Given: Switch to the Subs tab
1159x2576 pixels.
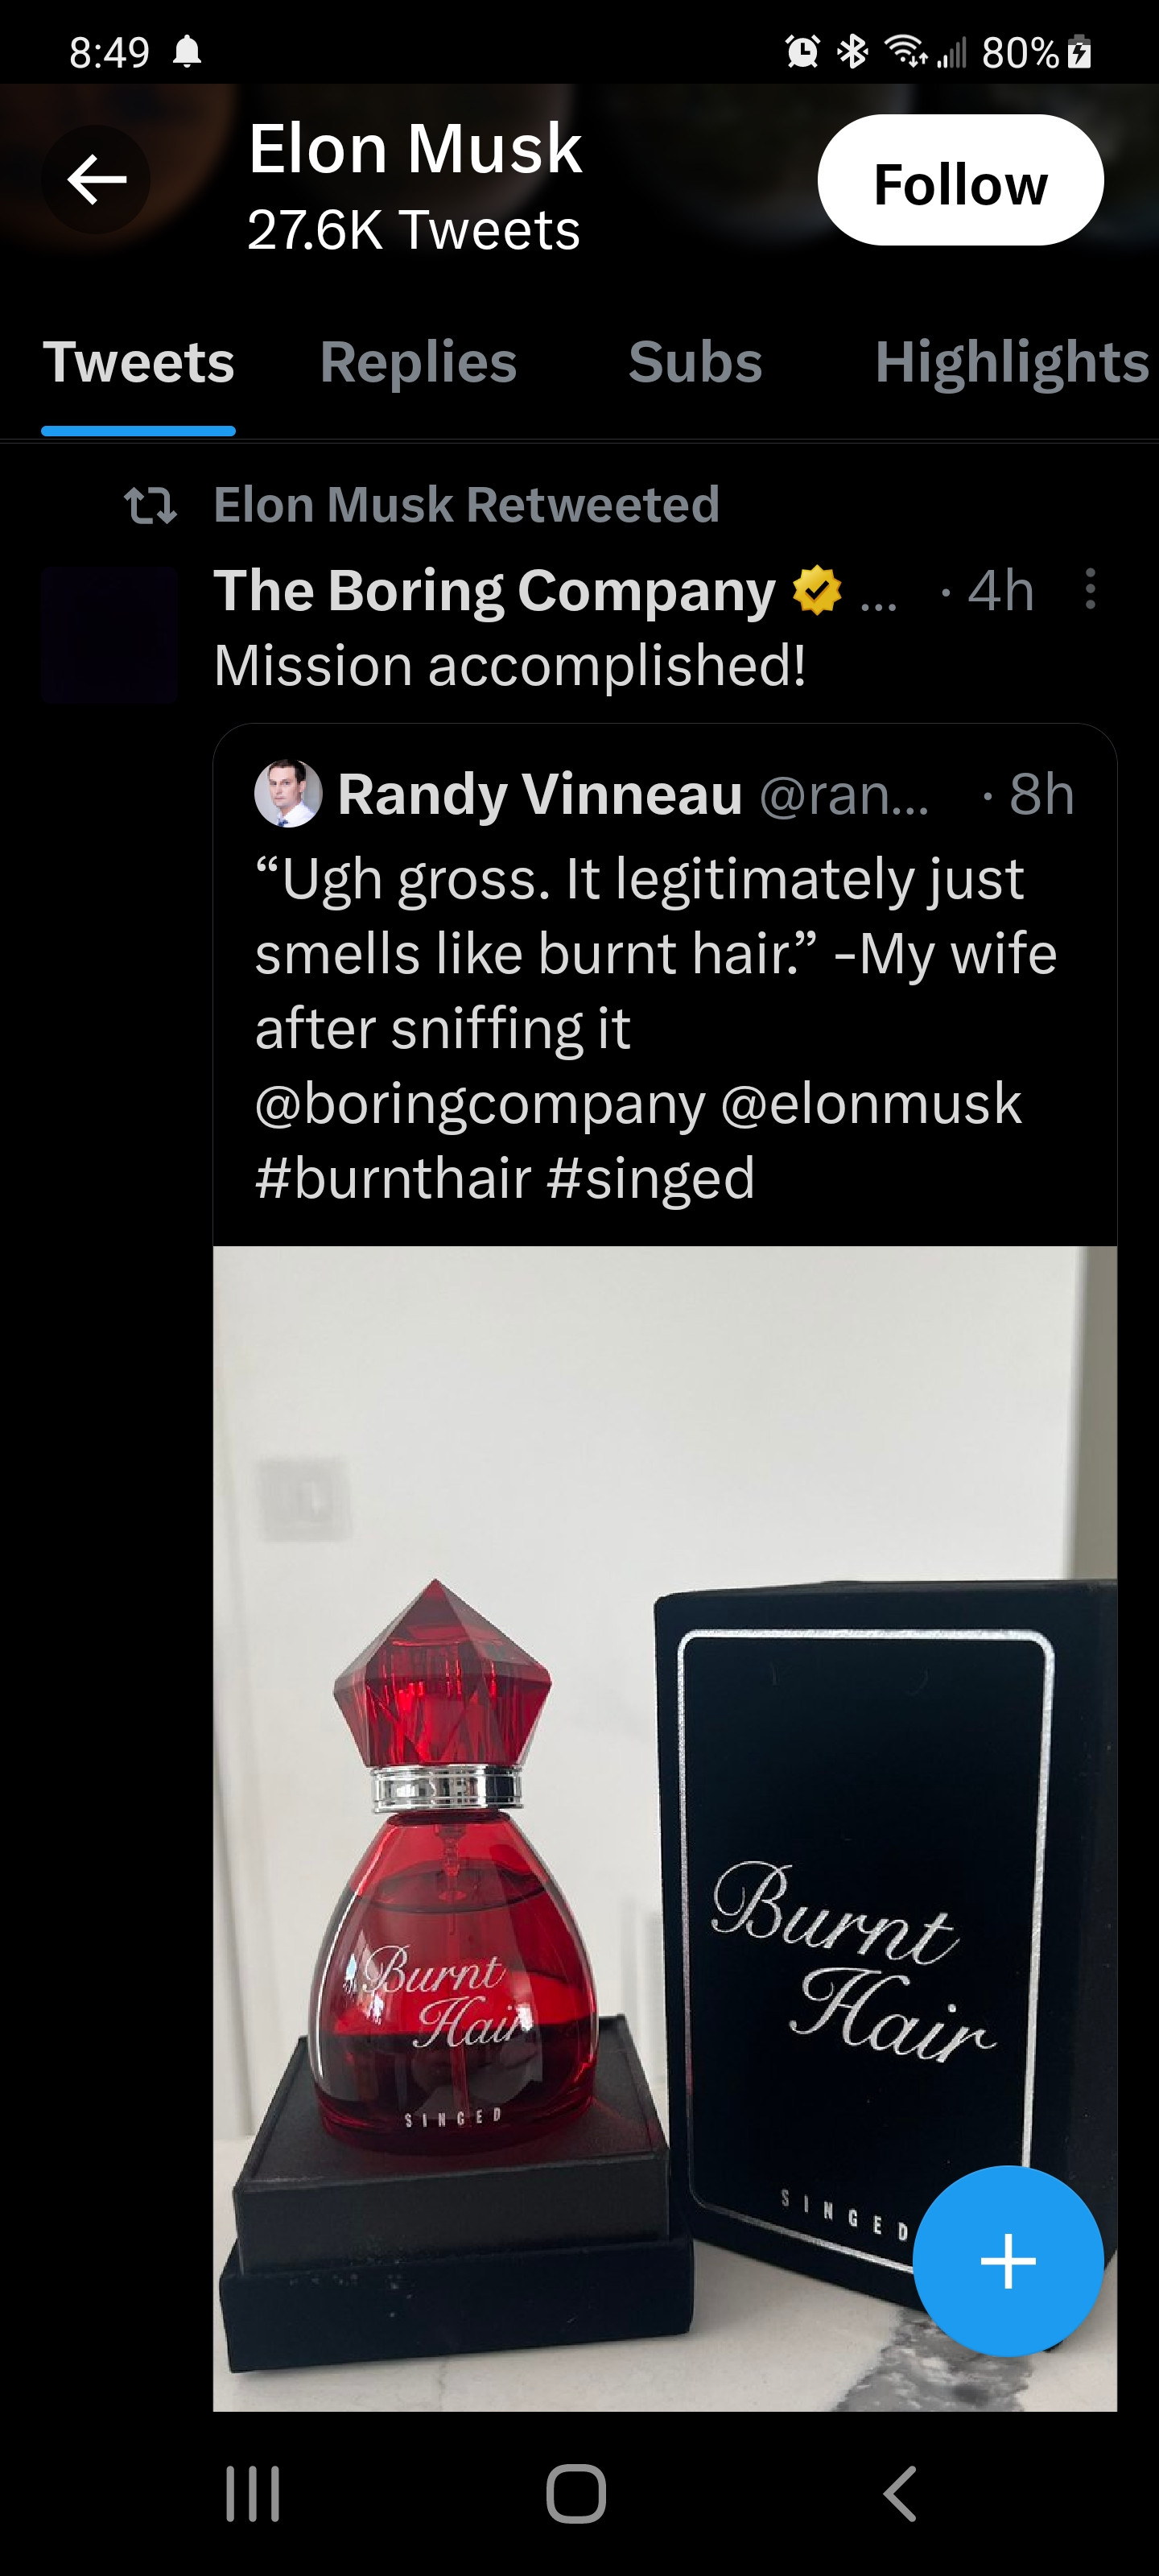Looking at the screenshot, I should (x=695, y=362).
